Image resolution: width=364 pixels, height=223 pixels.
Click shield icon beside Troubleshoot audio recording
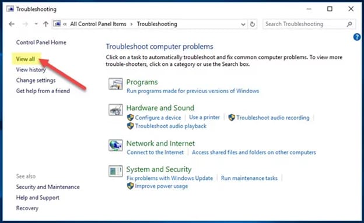[x=232, y=118]
